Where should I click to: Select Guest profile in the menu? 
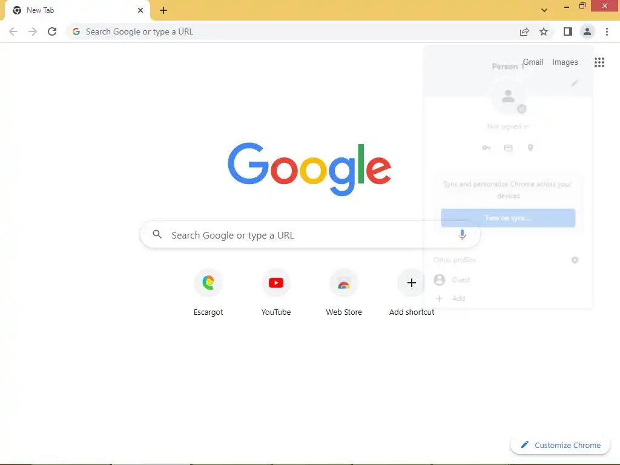click(x=508, y=280)
